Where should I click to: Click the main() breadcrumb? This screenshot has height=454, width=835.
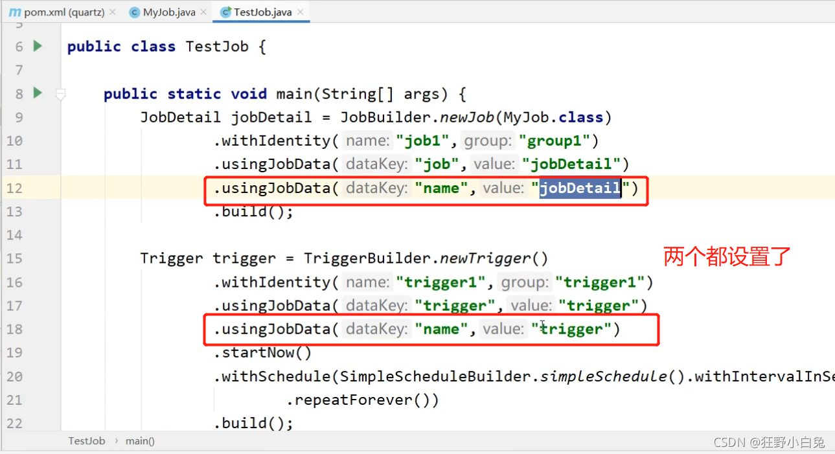(140, 441)
